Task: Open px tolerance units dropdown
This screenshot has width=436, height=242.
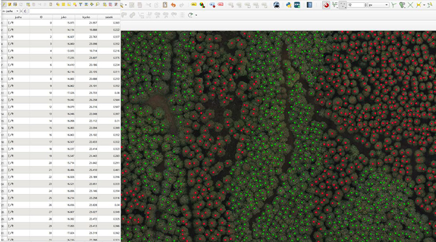Action: 378,5
